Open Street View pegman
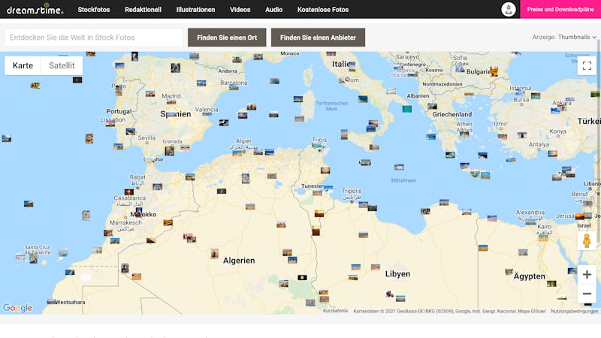601x338 pixels. (x=587, y=240)
